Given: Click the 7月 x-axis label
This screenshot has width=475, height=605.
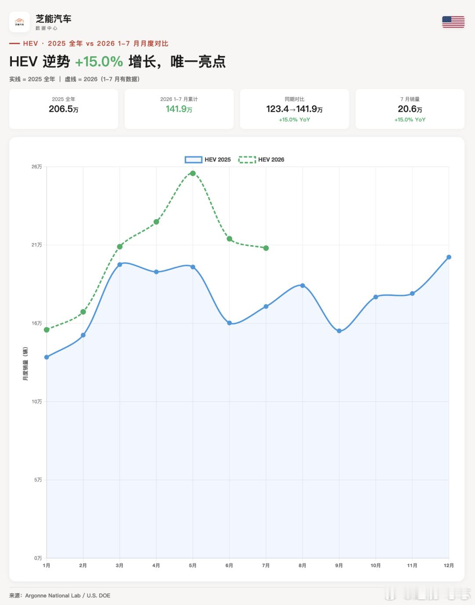Looking at the screenshot, I should pos(266,565).
